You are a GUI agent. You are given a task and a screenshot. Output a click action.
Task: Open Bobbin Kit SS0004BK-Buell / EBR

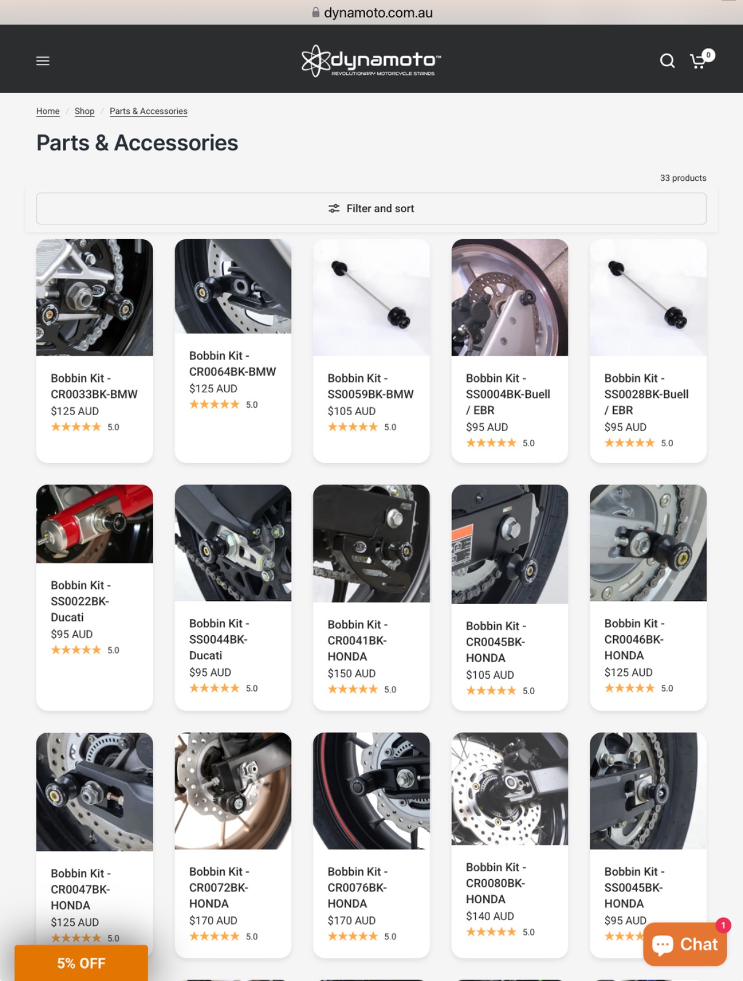coord(508,394)
